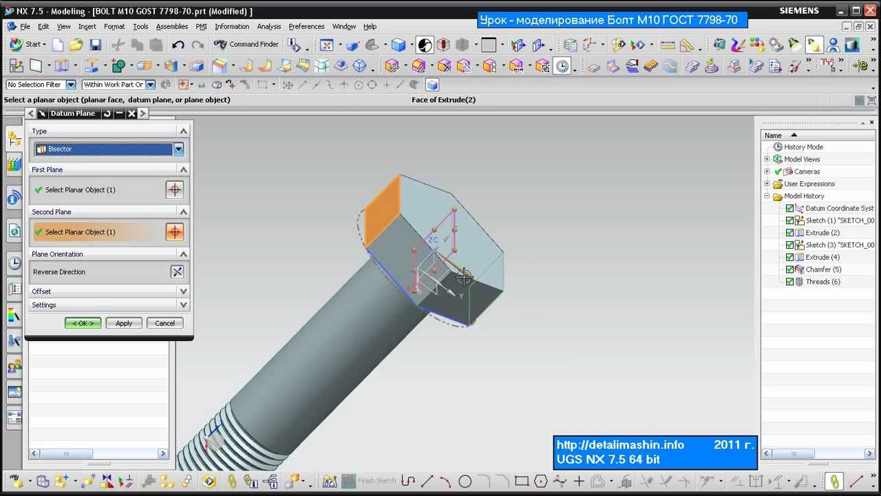881x496 pixels.
Task: Toggle checkbox for Threads (6)
Action: 789,282
